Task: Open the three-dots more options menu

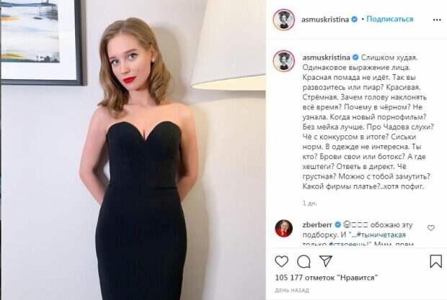Action: [437, 20]
